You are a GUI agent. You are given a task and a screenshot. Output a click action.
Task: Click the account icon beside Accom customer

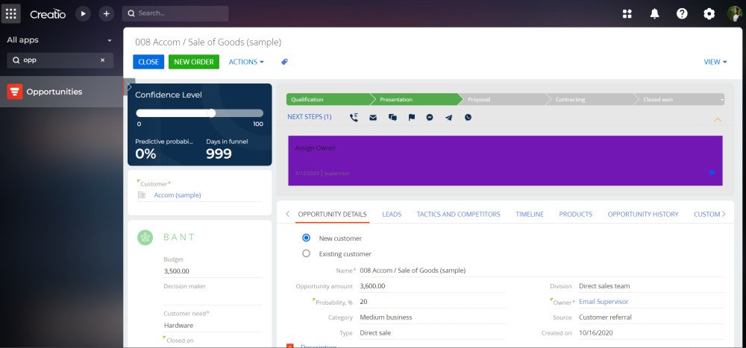click(141, 195)
